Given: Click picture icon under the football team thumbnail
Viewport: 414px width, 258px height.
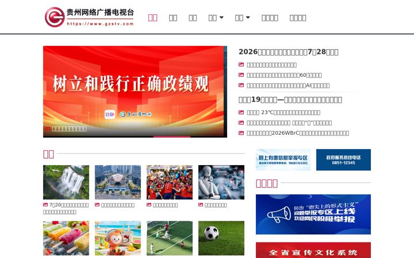Looking at the screenshot, I should click(x=149, y=205).
